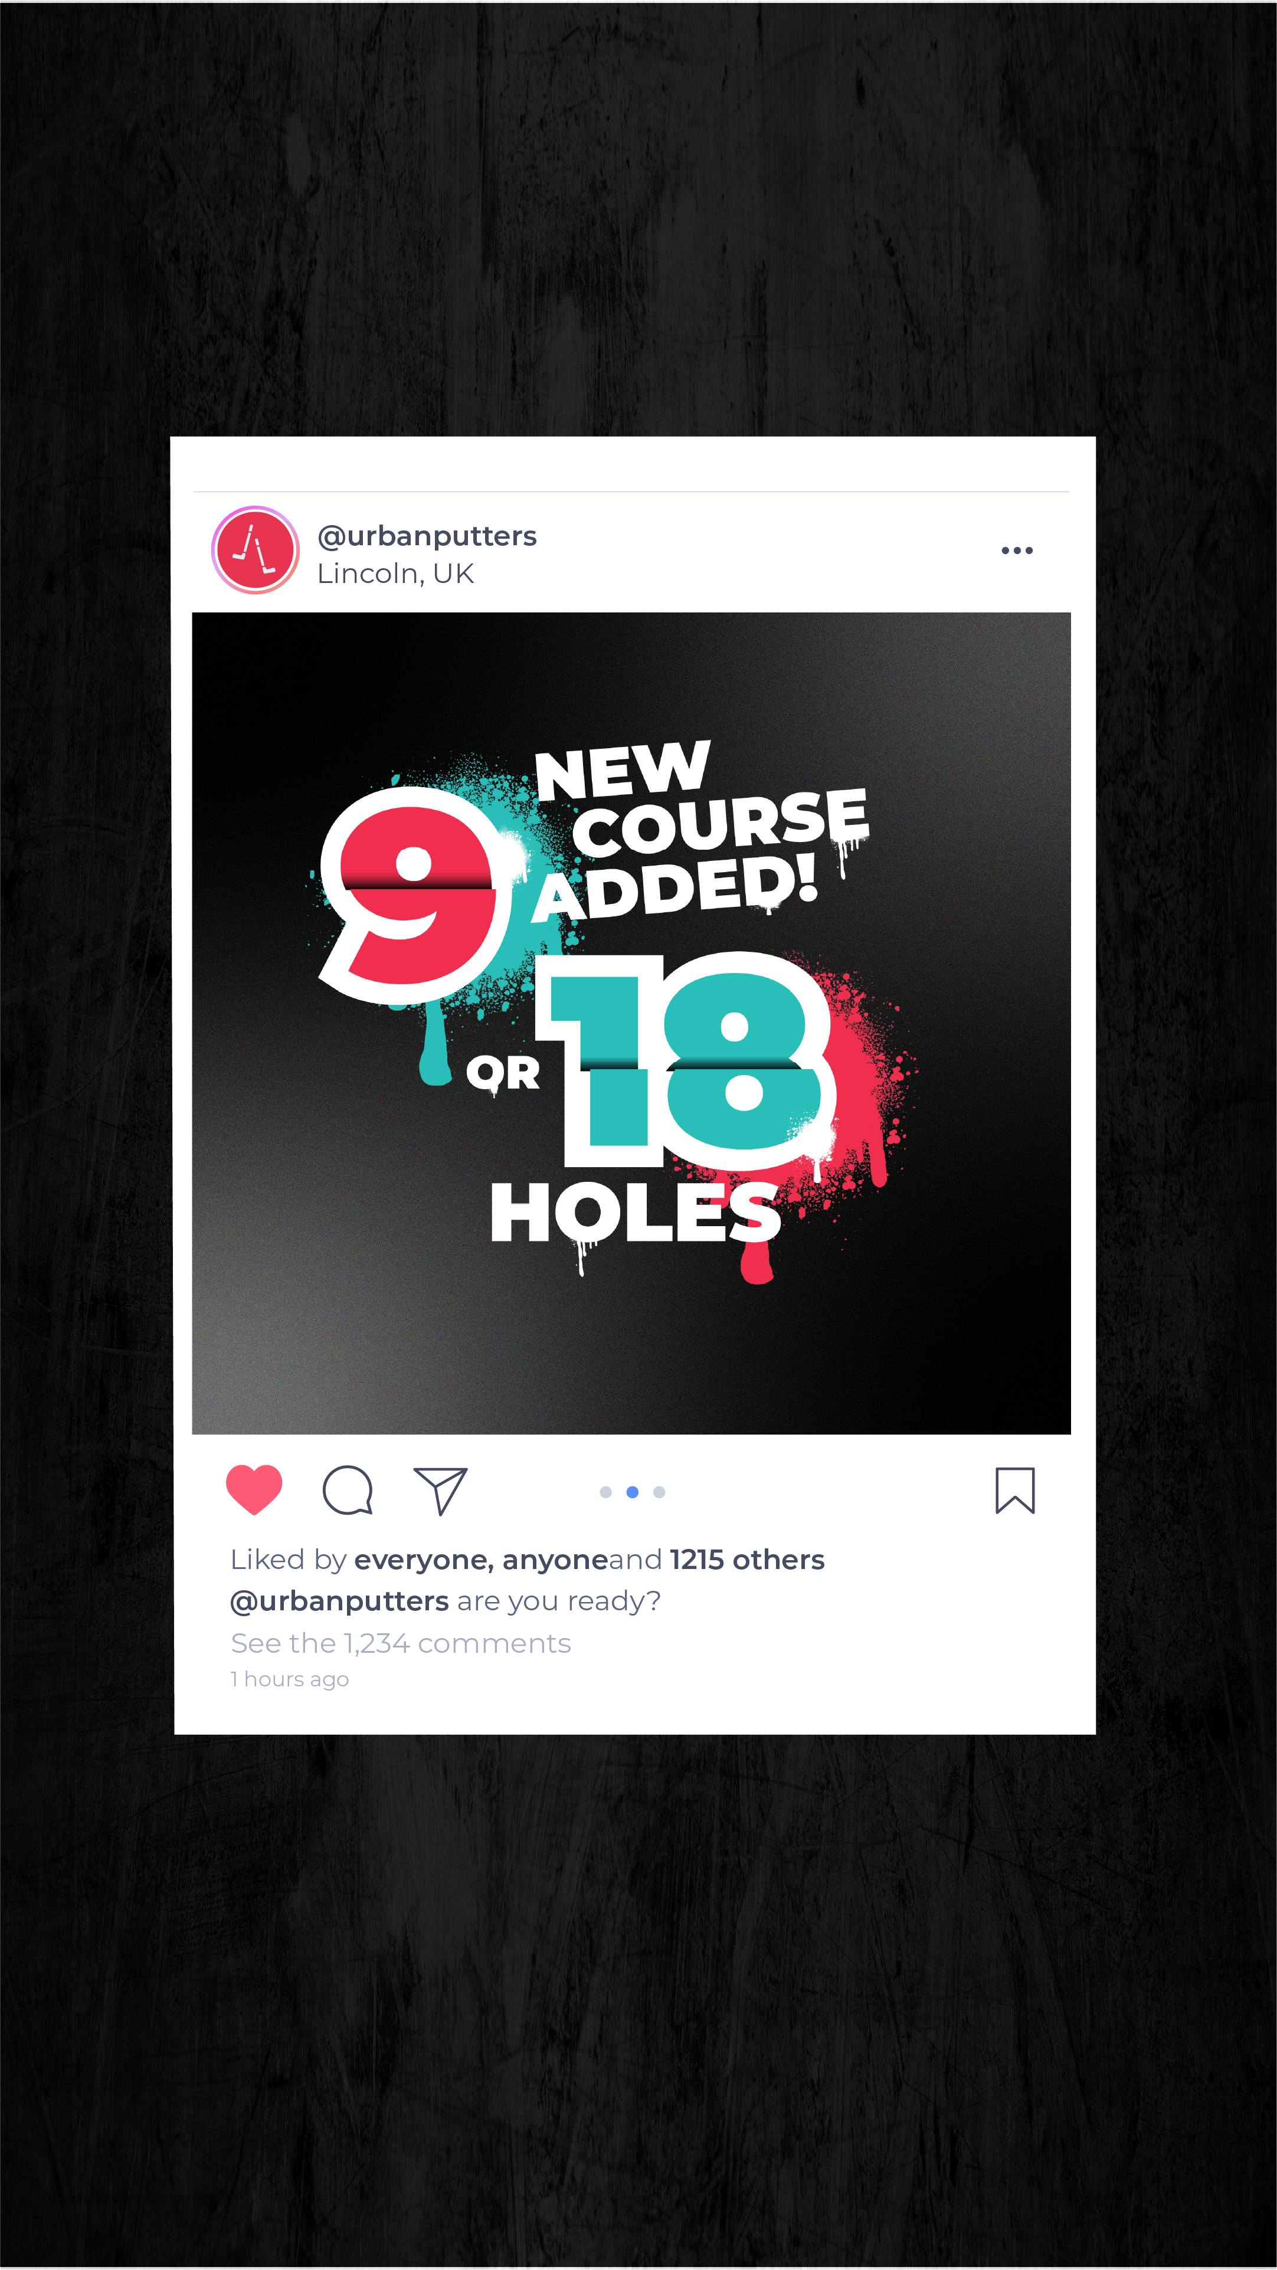This screenshot has width=1277, height=2270.
Task: Go to first carousel dot
Action: coord(605,1492)
